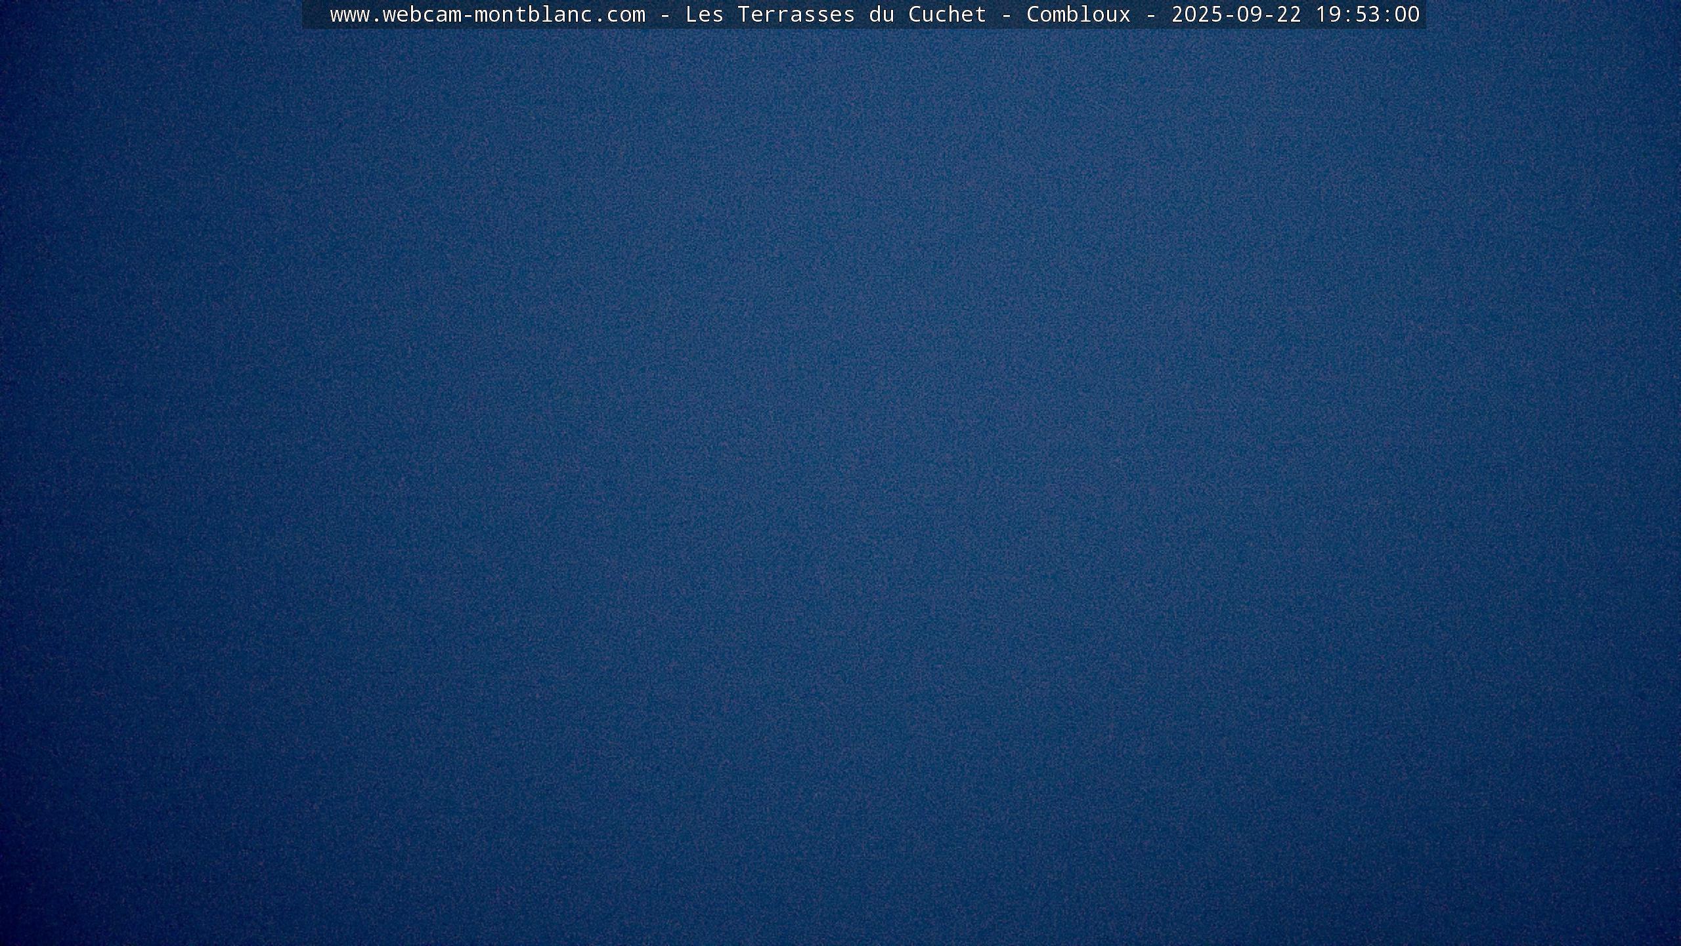The width and height of the screenshot is (1681, 946).
Task: Click the www.webcam-montblanc.com URL text
Action: coord(487,14)
